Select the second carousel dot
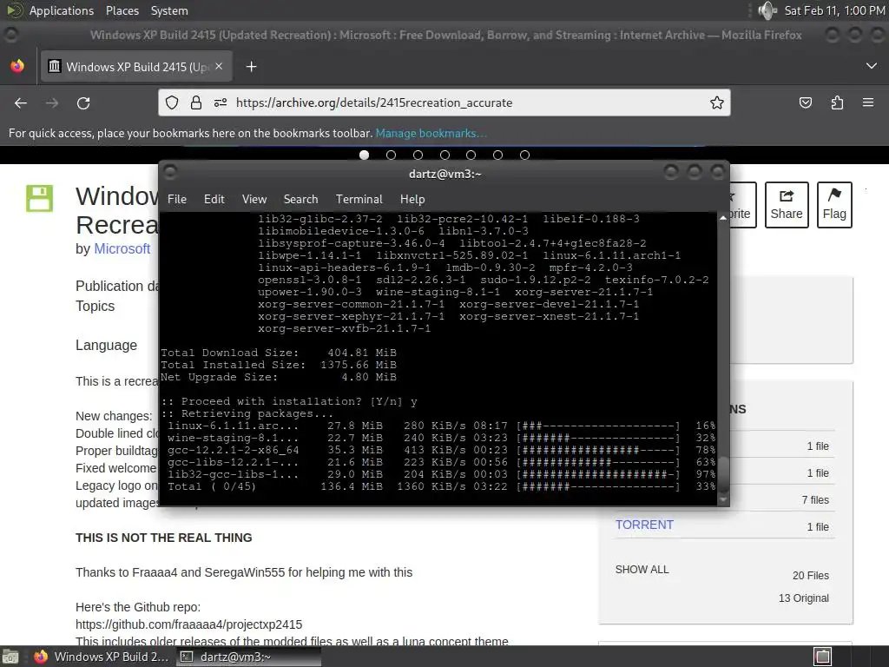 (x=391, y=155)
